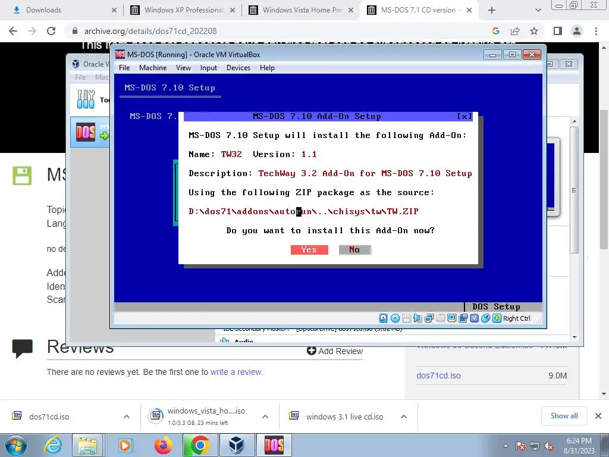Open the View menu in VM window
Viewport: 609px width, 457px height.
pos(183,68)
